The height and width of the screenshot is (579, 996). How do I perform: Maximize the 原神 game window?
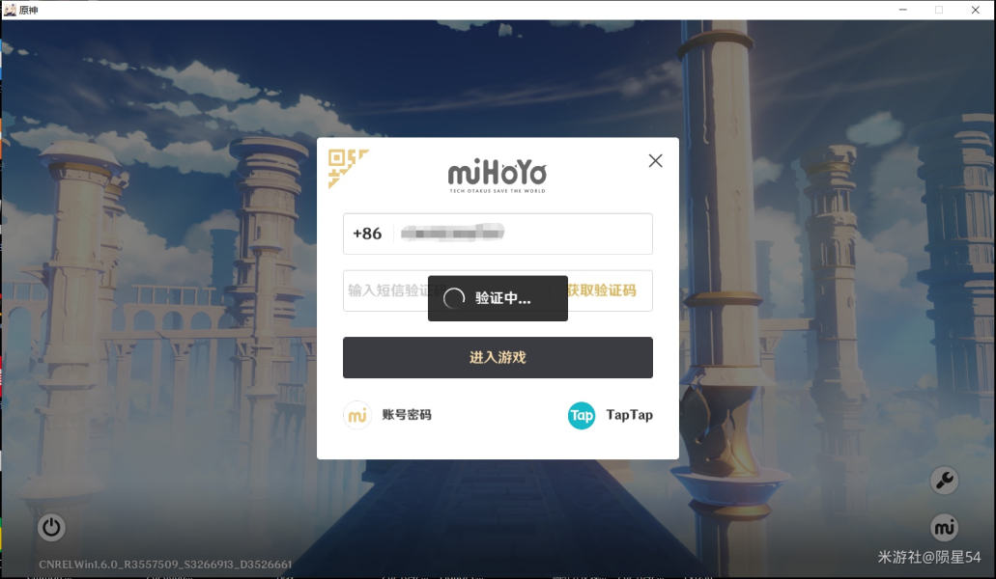coord(939,10)
